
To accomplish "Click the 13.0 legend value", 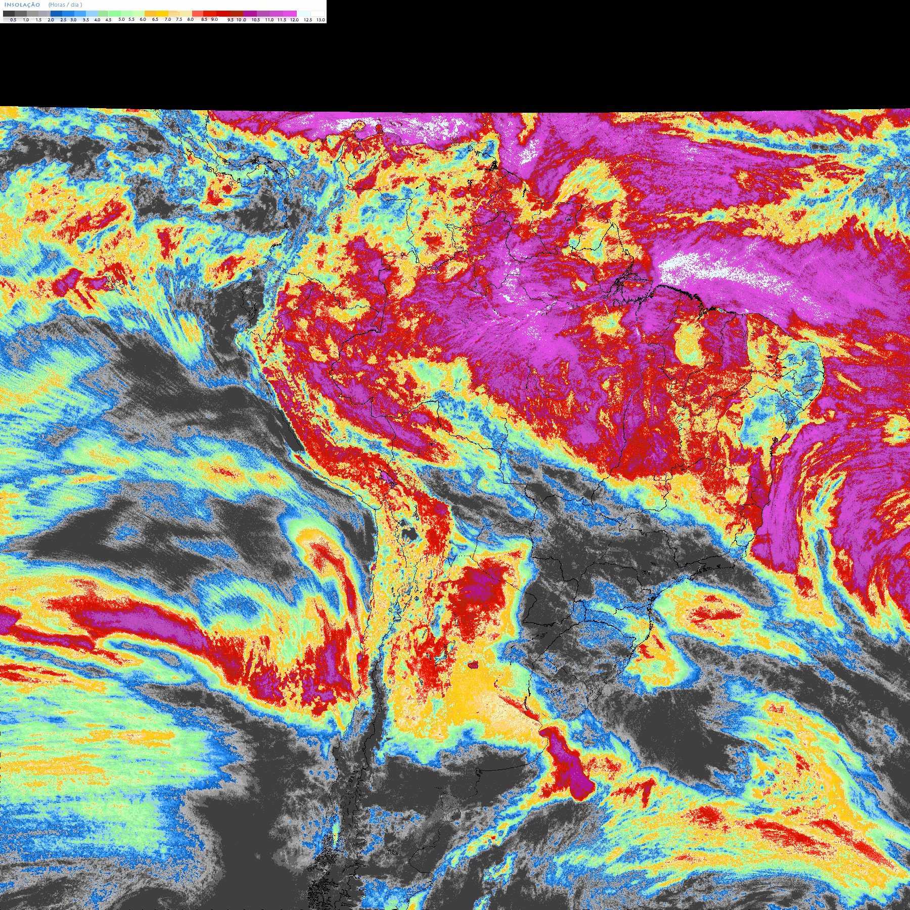I will coord(321,20).
